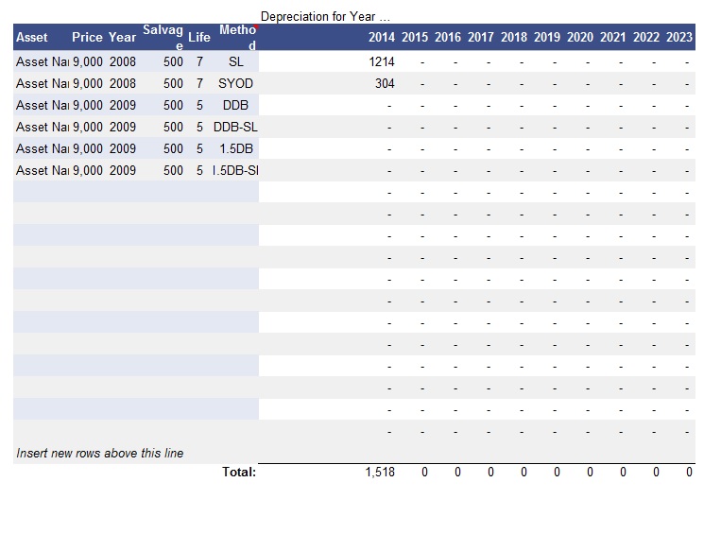The height and width of the screenshot is (534, 721).
Task: Select the asset name in the SYOD row
Action: point(43,84)
